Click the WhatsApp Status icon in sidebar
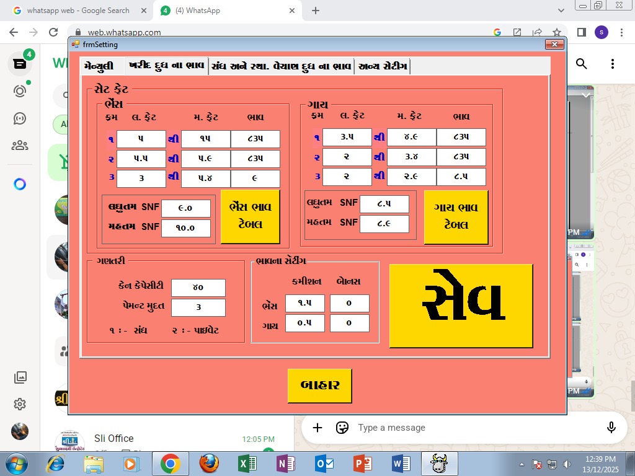Image resolution: width=635 pixels, height=476 pixels. pyautogui.click(x=20, y=91)
